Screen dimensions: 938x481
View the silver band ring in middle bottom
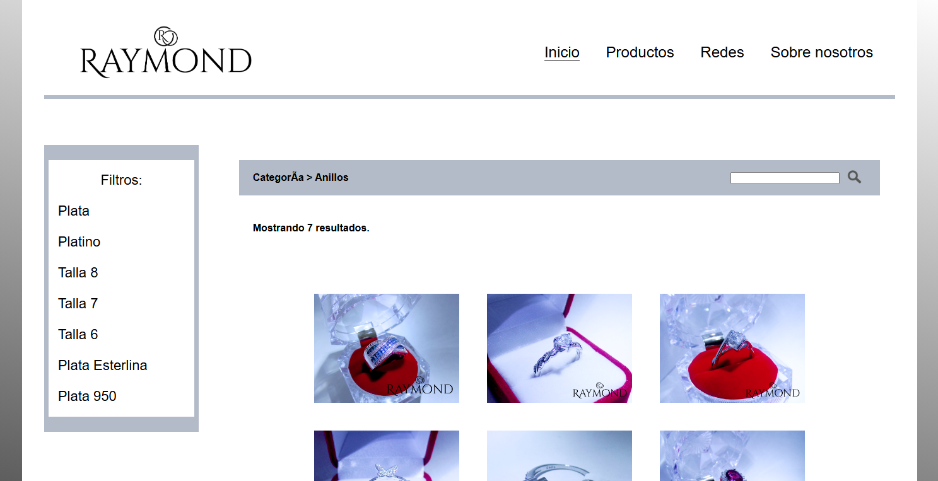coord(560,456)
